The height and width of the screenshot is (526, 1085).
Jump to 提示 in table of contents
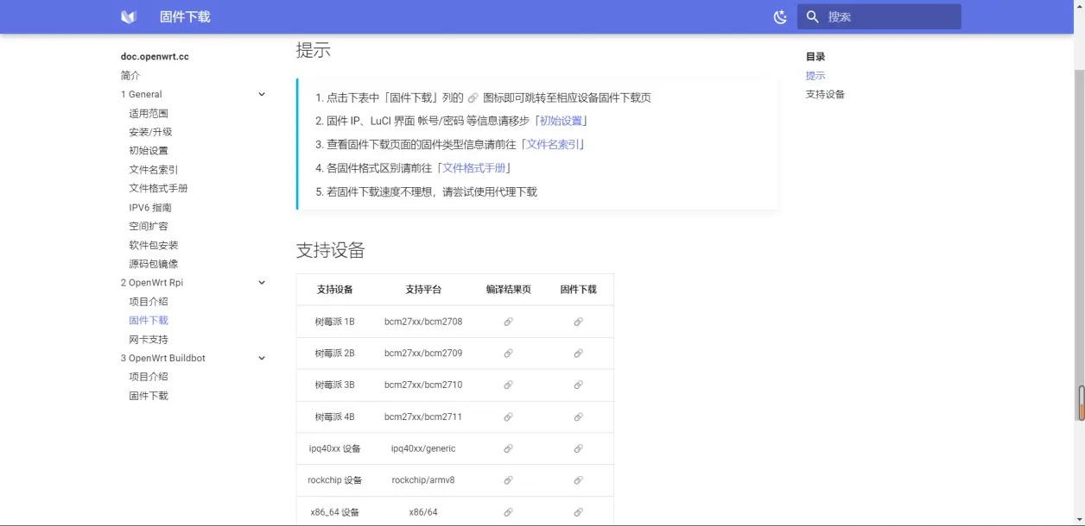(x=815, y=76)
